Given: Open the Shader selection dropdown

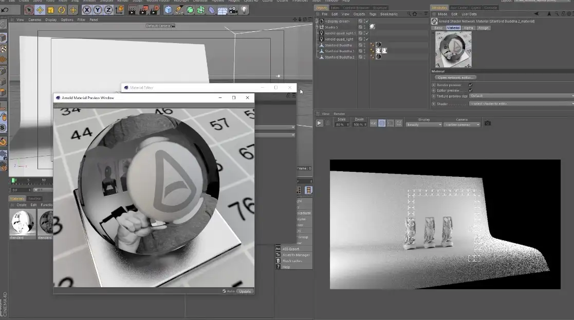Looking at the screenshot, I should coord(521,104).
